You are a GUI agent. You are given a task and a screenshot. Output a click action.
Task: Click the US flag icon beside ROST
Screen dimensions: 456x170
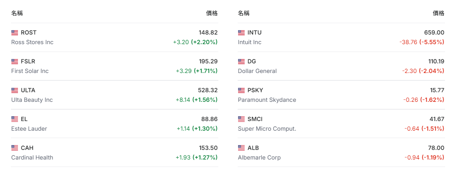click(14, 32)
